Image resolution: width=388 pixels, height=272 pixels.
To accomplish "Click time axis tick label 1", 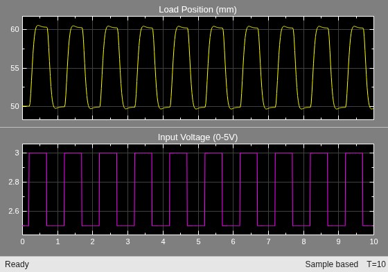I will (x=58, y=241).
